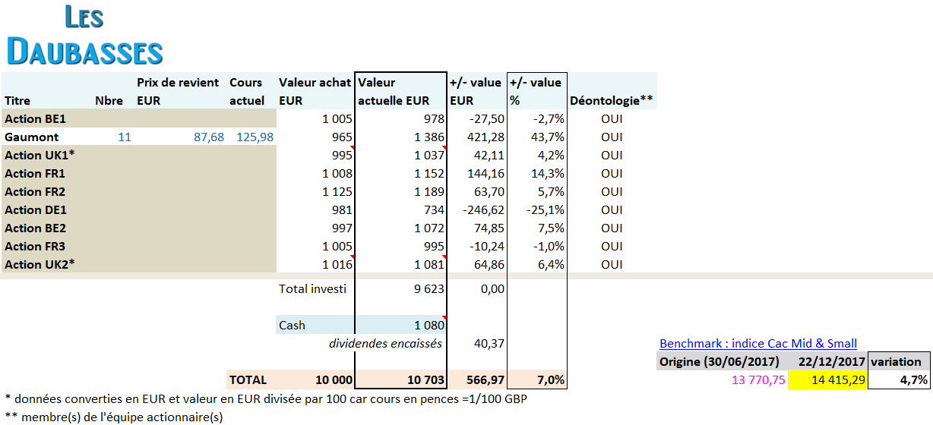Select the Action DE1 row label

(x=36, y=210)
